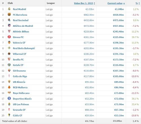141x124 pixels.
Task: Click the Cádiz CF crest icon
Action: click(x=9, y=115)
